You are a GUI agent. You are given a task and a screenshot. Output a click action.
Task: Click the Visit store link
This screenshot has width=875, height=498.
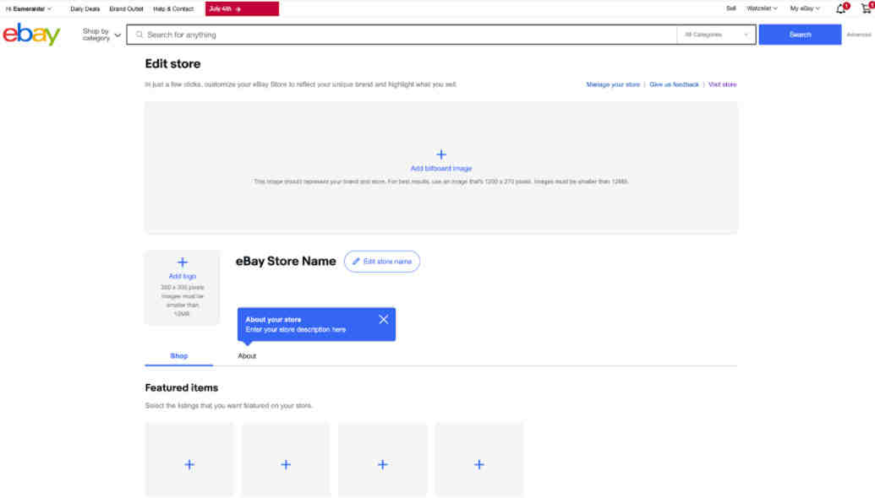(722, 84)
